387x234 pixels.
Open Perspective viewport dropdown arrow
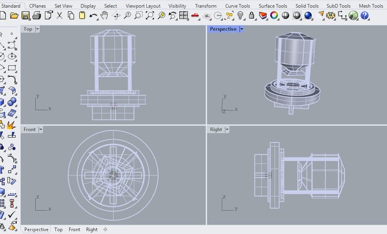coord(242,29)
